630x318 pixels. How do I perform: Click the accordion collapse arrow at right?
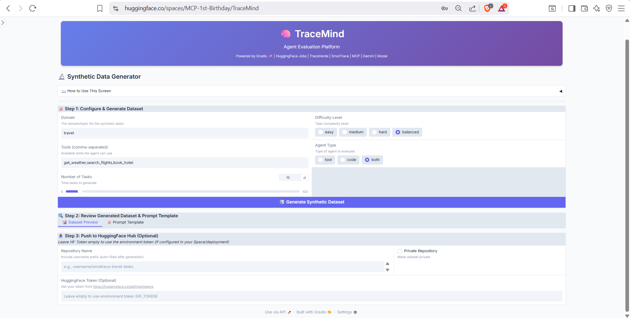pyautogui.click(x=561, y=91)
